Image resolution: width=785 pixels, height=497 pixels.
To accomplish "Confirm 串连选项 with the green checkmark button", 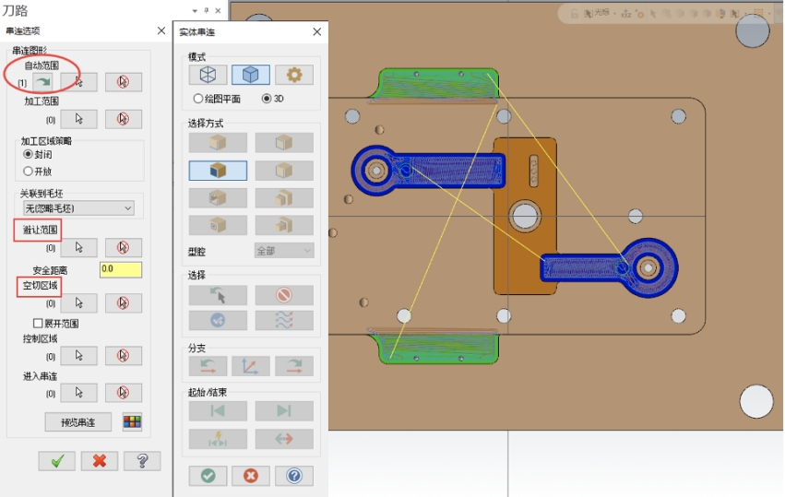I will pyautogui.click(x=56, y=461).
